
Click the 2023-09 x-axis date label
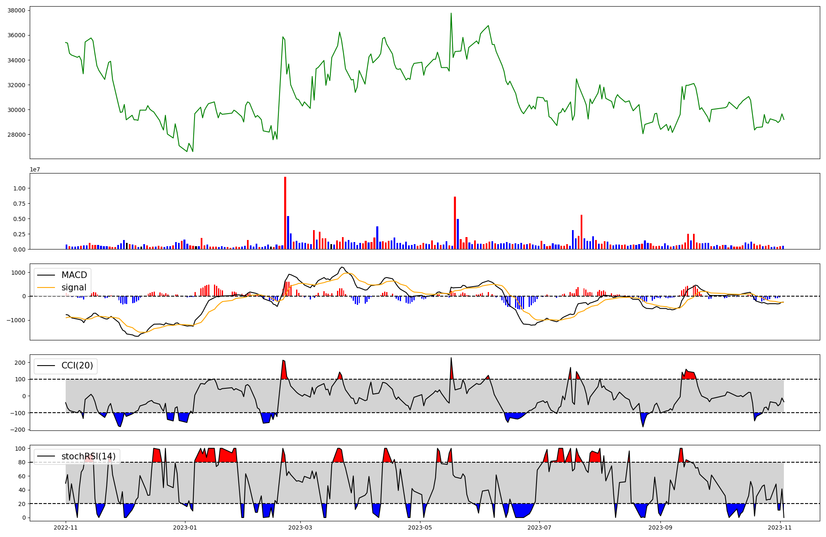pyautogui.click(x=660, y=527)
